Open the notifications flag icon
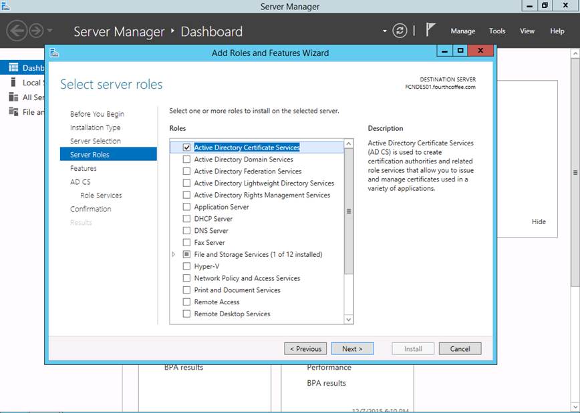This screenshot has width=580, height=413. pyautogui.click(x=431, y=30)
